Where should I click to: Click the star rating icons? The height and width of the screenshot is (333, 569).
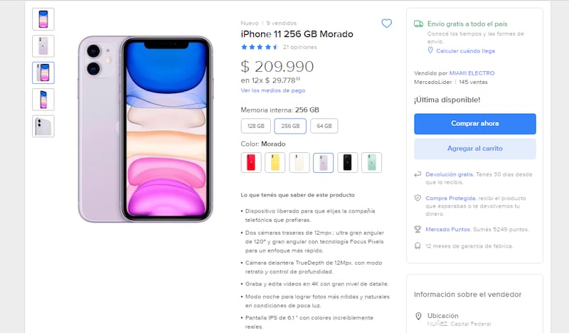click(260, 47)
